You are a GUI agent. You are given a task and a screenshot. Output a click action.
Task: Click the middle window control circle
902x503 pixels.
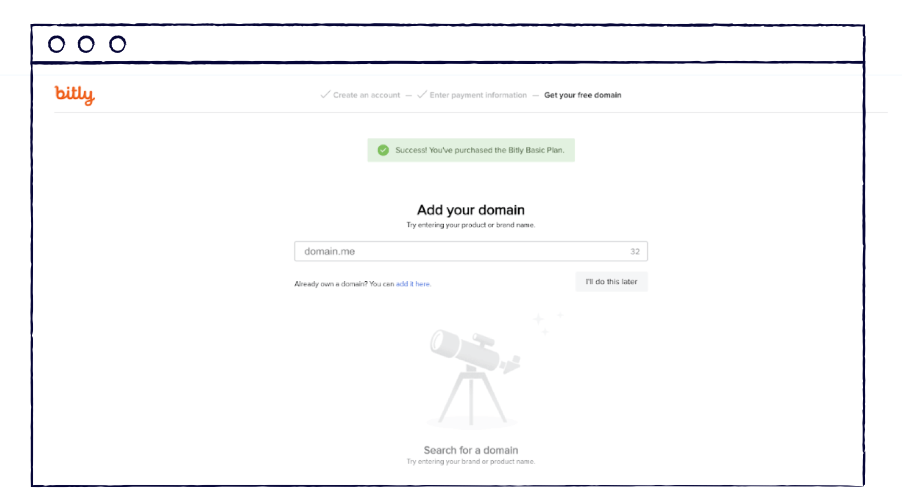click(x=87, y=44)
